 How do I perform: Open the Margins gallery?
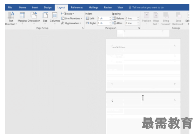(x=22, y=19)
